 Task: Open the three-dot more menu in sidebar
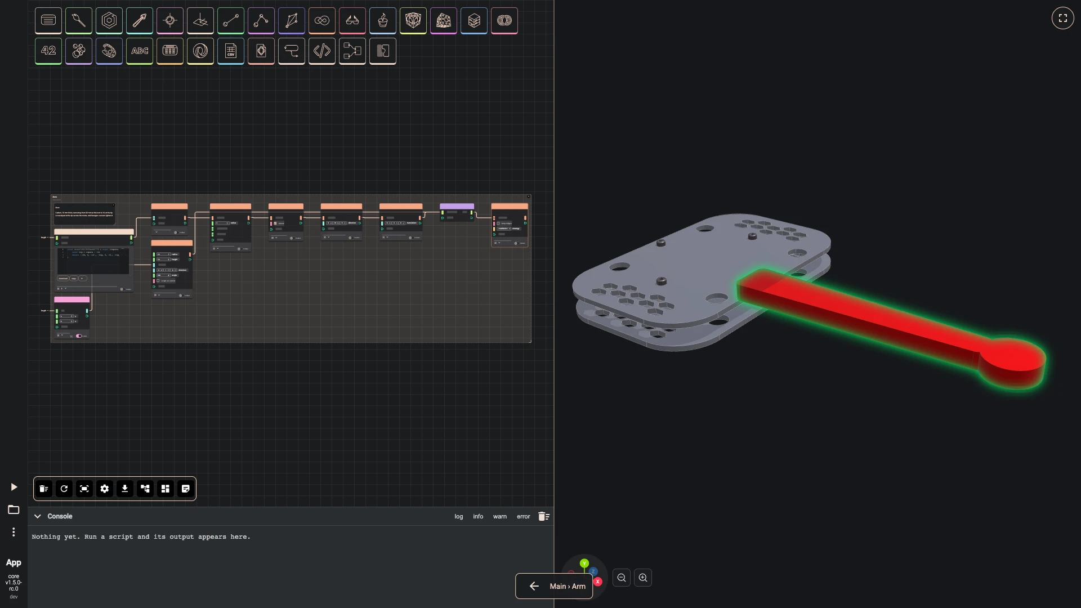[x=14, y=532]
